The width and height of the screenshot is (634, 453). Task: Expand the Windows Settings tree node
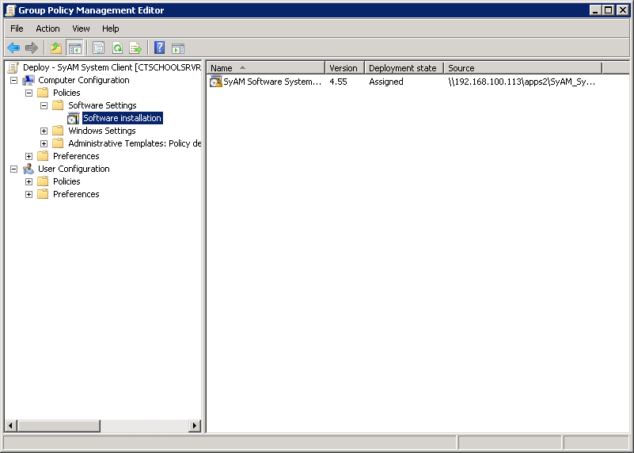[44, 131]
